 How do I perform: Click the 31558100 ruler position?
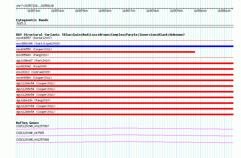click(x=224, y=11)
